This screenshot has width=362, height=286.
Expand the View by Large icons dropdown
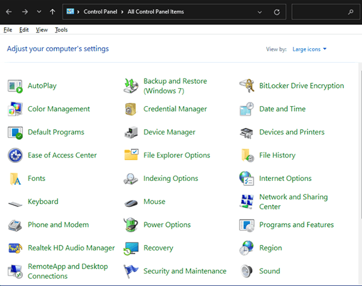click(x=309, y=49)
